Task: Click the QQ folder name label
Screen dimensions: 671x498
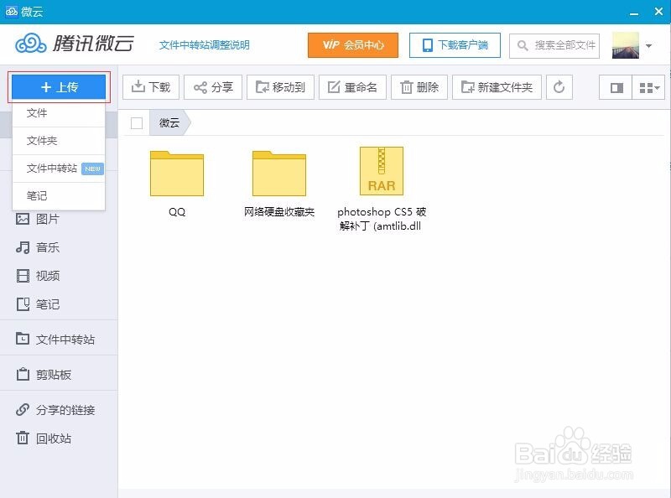Action: tap(177, 212)
